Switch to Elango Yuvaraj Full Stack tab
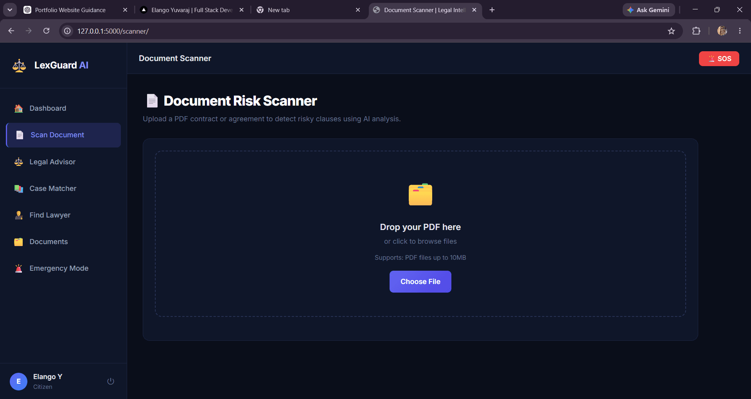The image size is (751, 399). [x=192, y=10]
